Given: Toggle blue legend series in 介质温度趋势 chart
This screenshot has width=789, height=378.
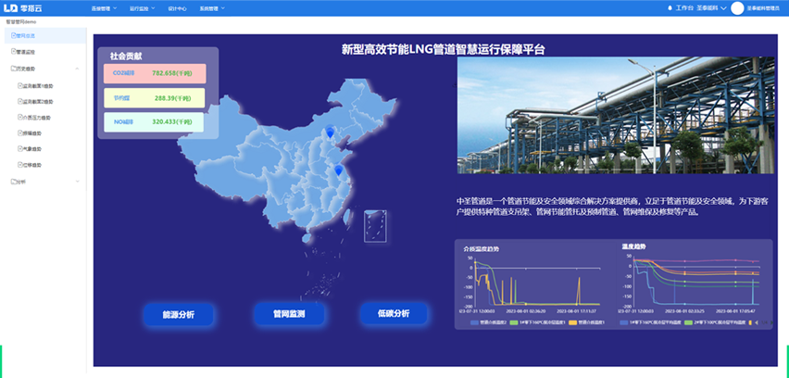Looking at the screenshot, I should [x=473, y=322].
